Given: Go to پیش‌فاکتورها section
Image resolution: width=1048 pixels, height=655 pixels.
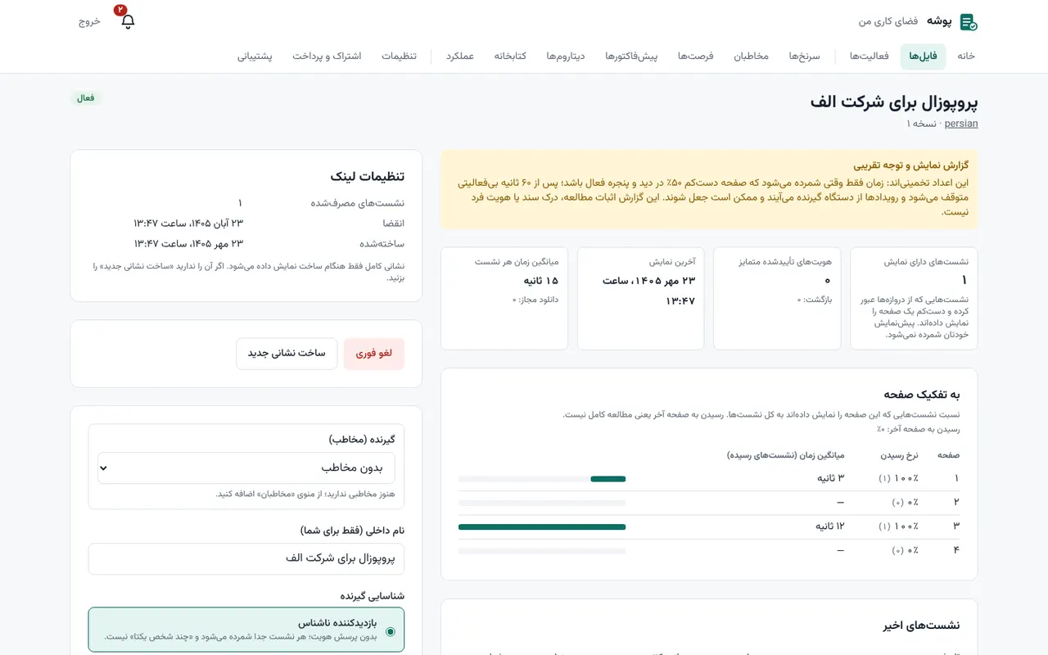Looking at the screenshot, I should pyautogui.click(x=631, y=56).
